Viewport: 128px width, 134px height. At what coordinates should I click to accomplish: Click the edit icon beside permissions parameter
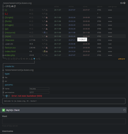[x=3, y=92]
